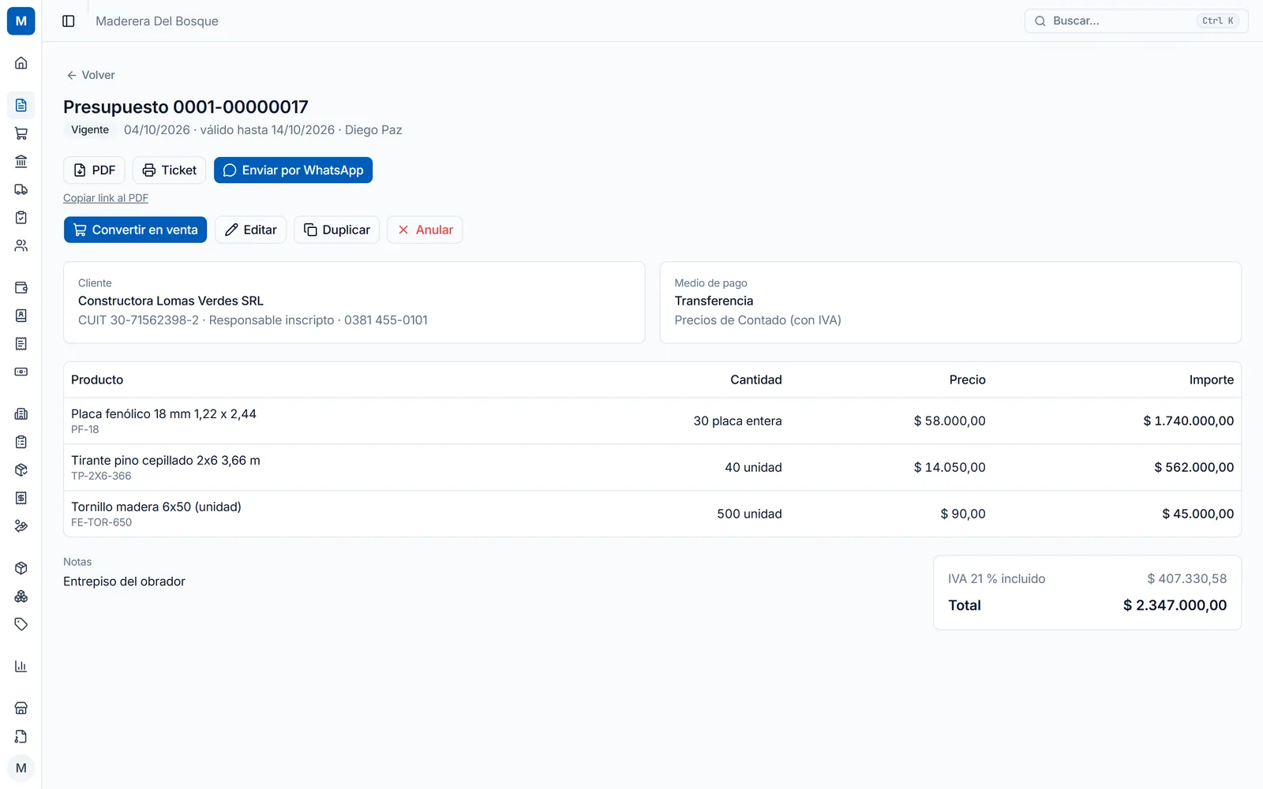Click the blue M logo at top

[x=21, y=21]
